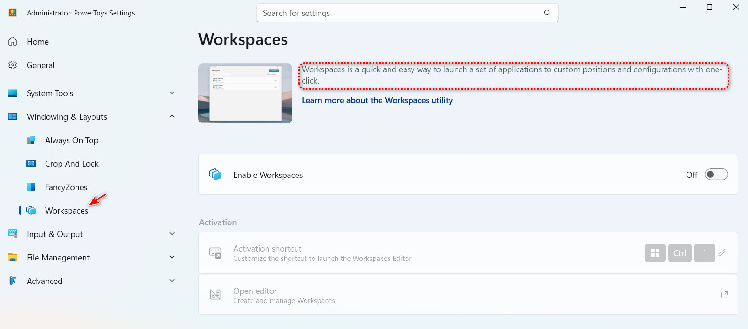748x329 pixels.
Task: Click the Open editor row
Action: coord(468,295)
